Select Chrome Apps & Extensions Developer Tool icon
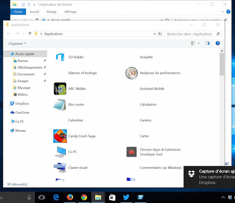The height and width of the screenshot is (203, 235). coord(131,152)
